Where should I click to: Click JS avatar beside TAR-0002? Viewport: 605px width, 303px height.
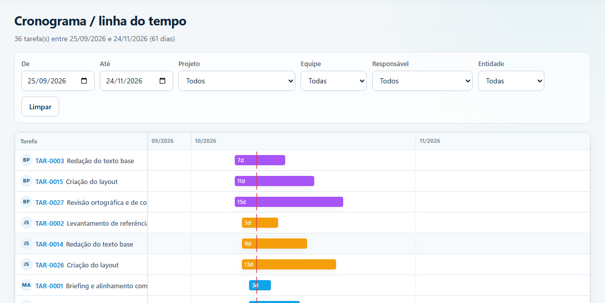click(x=26, y=223)
